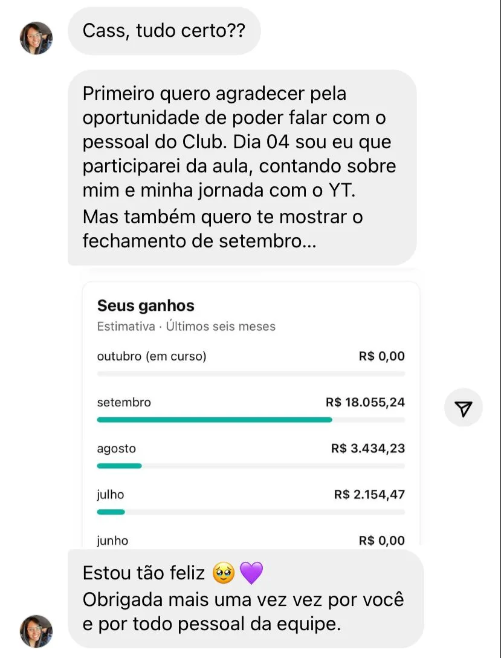Screen dimensions: 501x658
Task: Tap the share arrow icon beside earnings image
Action: (x=463, y=409)
